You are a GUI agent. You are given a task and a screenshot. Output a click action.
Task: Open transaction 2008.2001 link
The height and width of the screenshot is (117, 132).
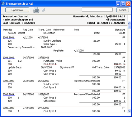coord(8,37)
